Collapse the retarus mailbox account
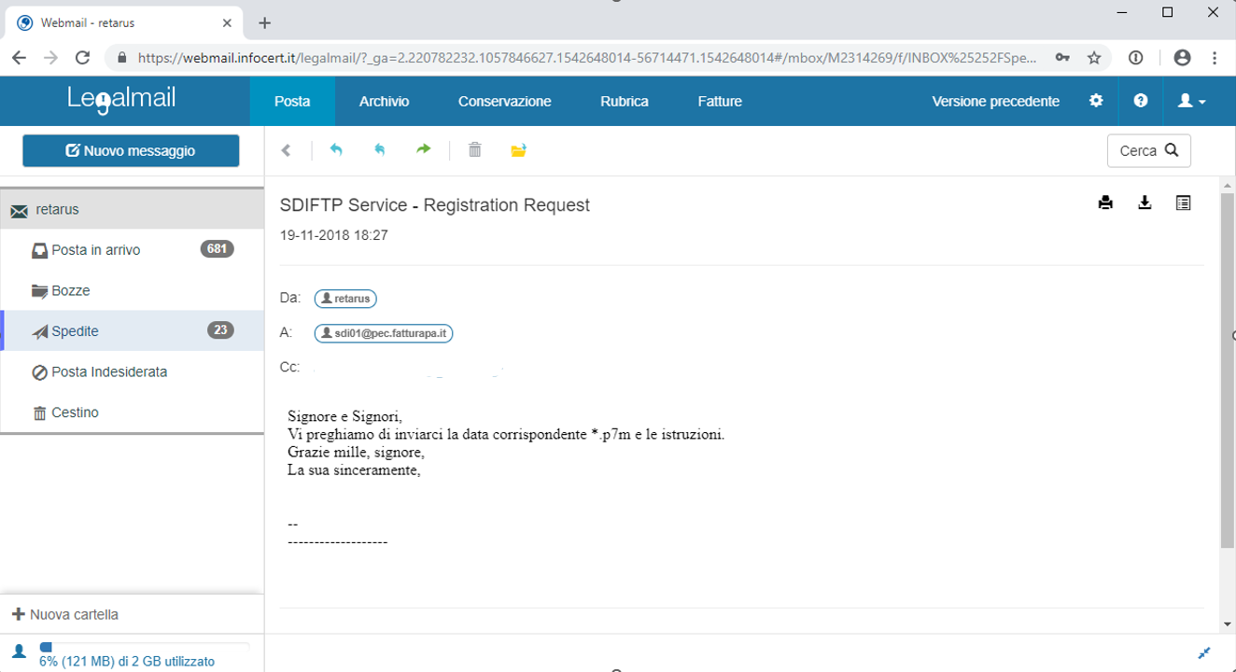Screen dimensions: 1236x672 point(57,210)
